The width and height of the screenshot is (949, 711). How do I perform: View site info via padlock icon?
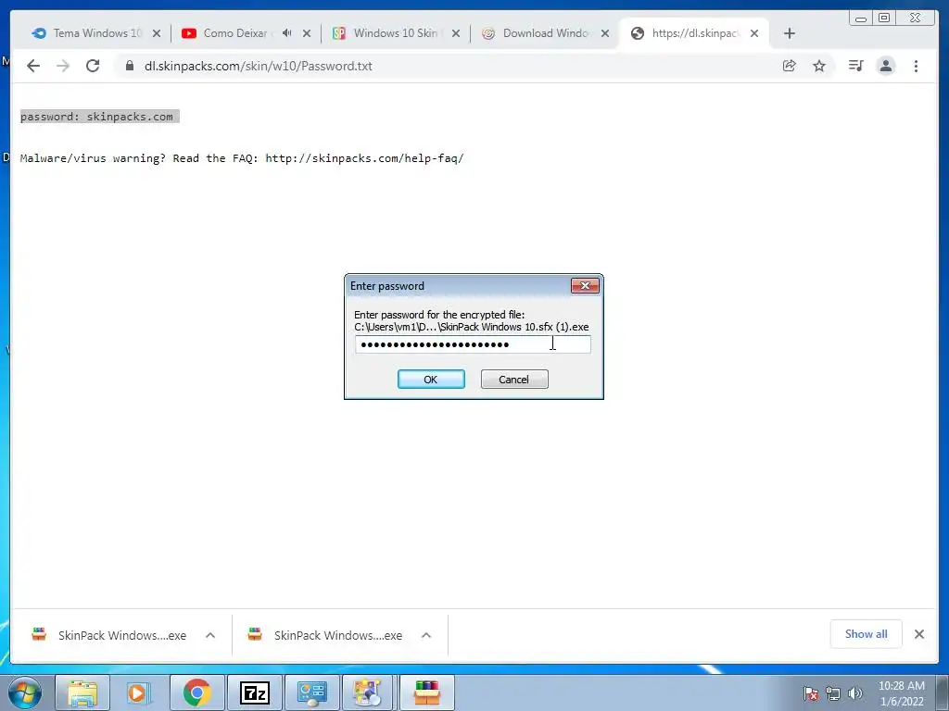[130, 66]
